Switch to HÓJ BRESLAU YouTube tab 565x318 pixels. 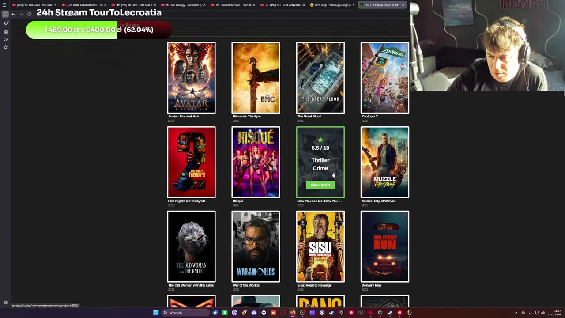pyautogui.click(x=34, y=5)
